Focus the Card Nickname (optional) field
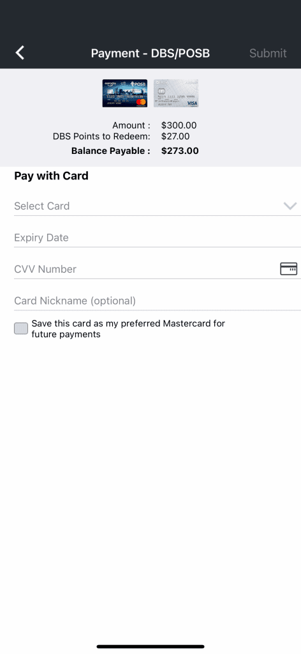The width and height of the screenshot is (301, 654). pyautogui.click(x=158, y=301)
